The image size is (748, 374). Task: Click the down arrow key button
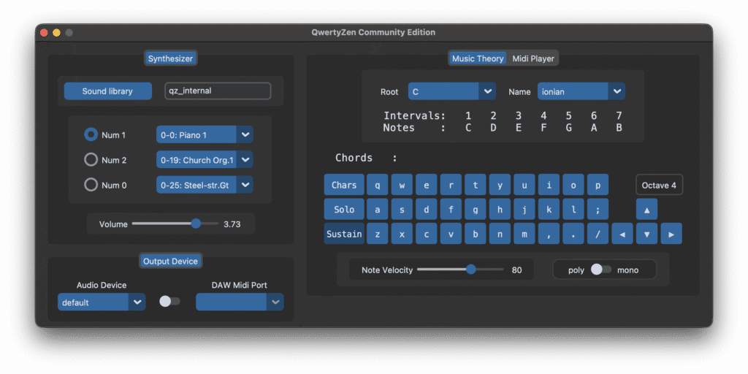click(x=647, y=234)
